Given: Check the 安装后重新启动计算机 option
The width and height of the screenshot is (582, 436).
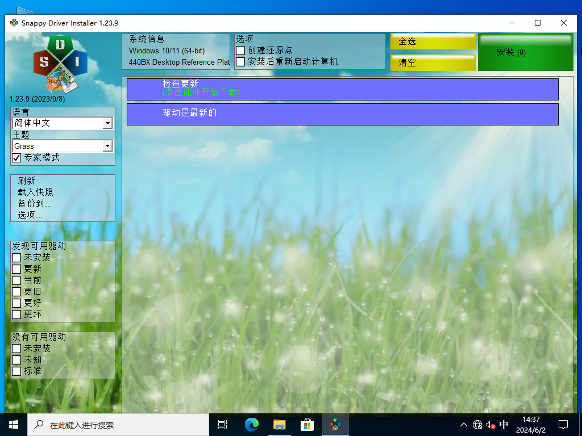Looking at the screenshot, I should tap(240, 61).
